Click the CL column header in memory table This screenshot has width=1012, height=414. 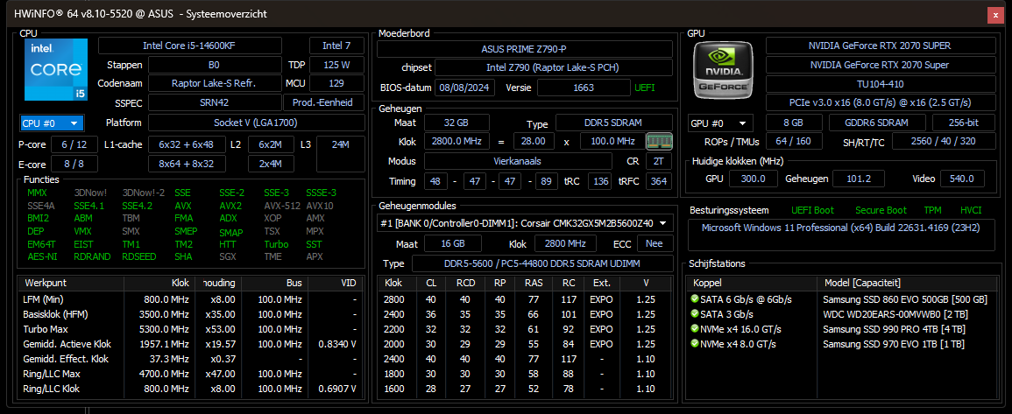tap(431, 283)
